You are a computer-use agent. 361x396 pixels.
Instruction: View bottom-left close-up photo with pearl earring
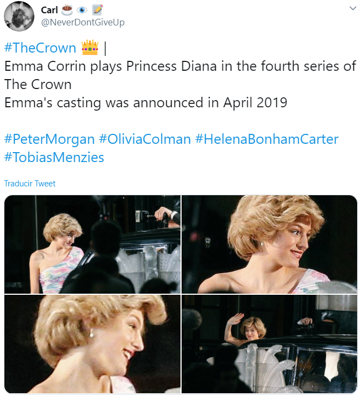click(92, 344)
